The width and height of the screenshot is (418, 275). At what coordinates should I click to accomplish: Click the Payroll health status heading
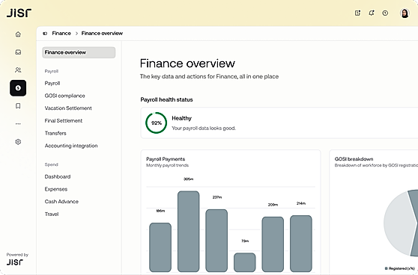click(166, 99)
